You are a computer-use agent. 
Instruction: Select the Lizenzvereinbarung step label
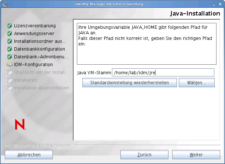pos(35,26)
